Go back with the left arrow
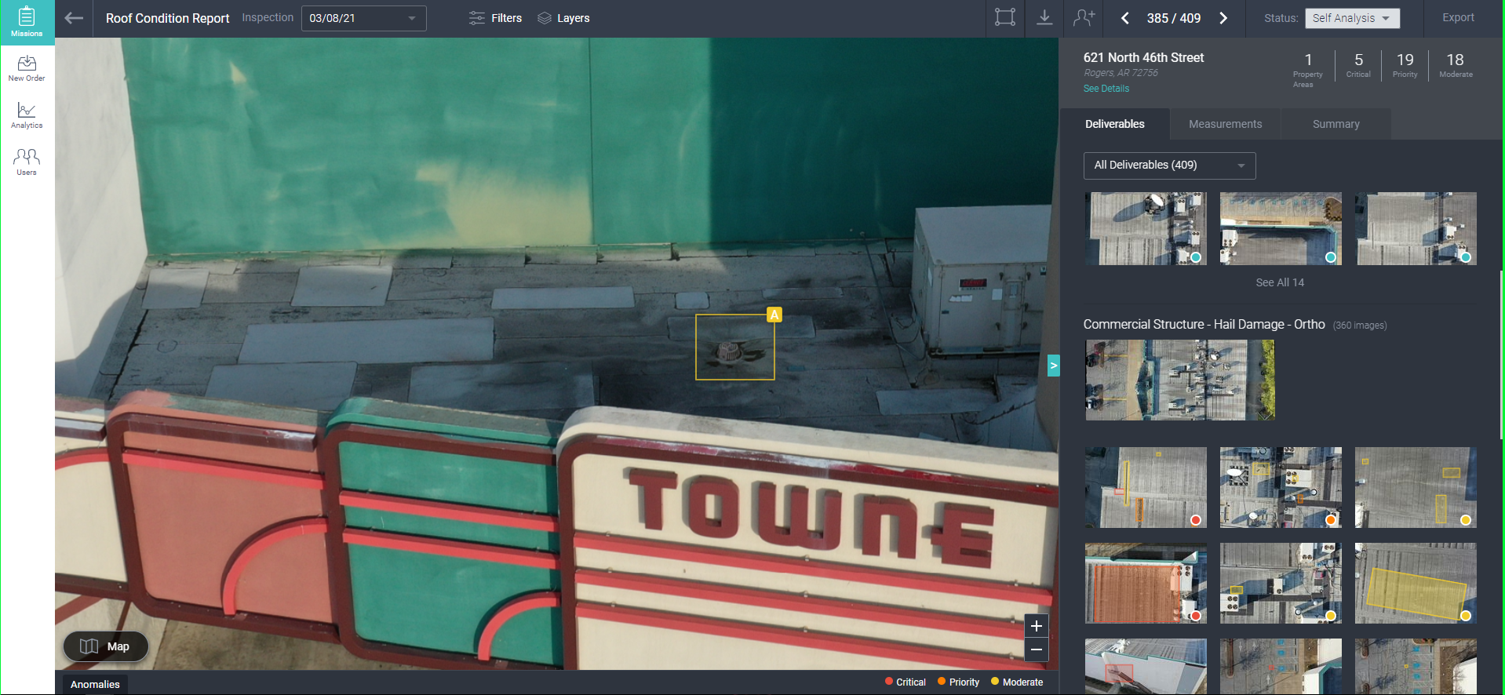This screenshot has height=695, width=1505. (74, 18)
